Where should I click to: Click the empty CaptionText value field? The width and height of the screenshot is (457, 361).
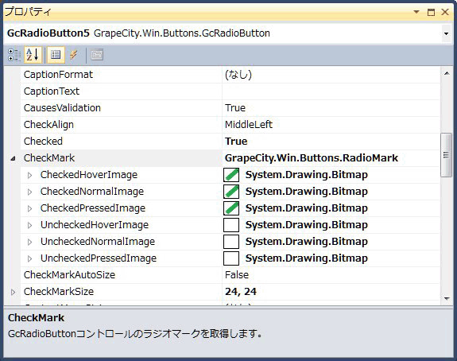(x=331, y=91)
